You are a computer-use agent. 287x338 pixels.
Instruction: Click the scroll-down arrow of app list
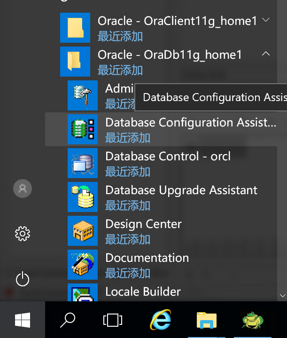(282, 295)
